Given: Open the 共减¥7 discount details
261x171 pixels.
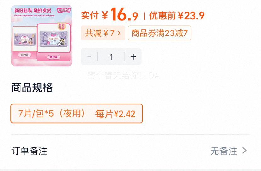Looking at the screenshot, I should (x=103, y=33).
